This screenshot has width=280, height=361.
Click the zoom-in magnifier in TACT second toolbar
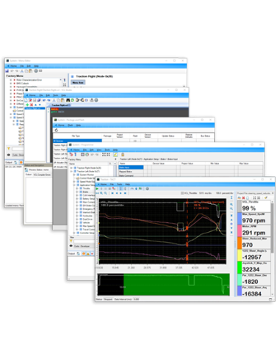pos(101,193)
